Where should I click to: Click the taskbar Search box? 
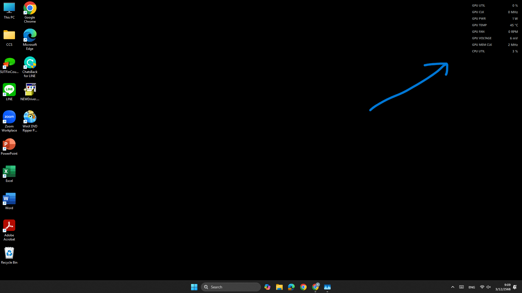coord(231,287)
